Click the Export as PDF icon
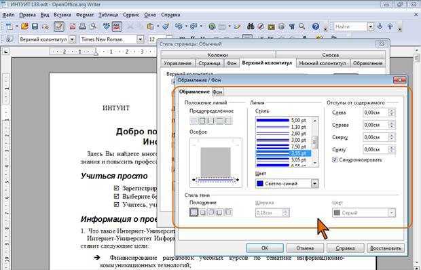Screen dimensions: 421x270 (x=73, y=26)
